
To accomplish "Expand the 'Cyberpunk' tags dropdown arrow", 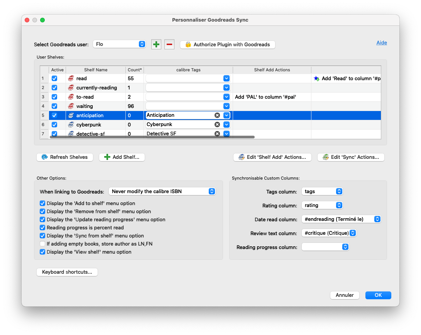I will pyautogui.click(x=227, y=125).
